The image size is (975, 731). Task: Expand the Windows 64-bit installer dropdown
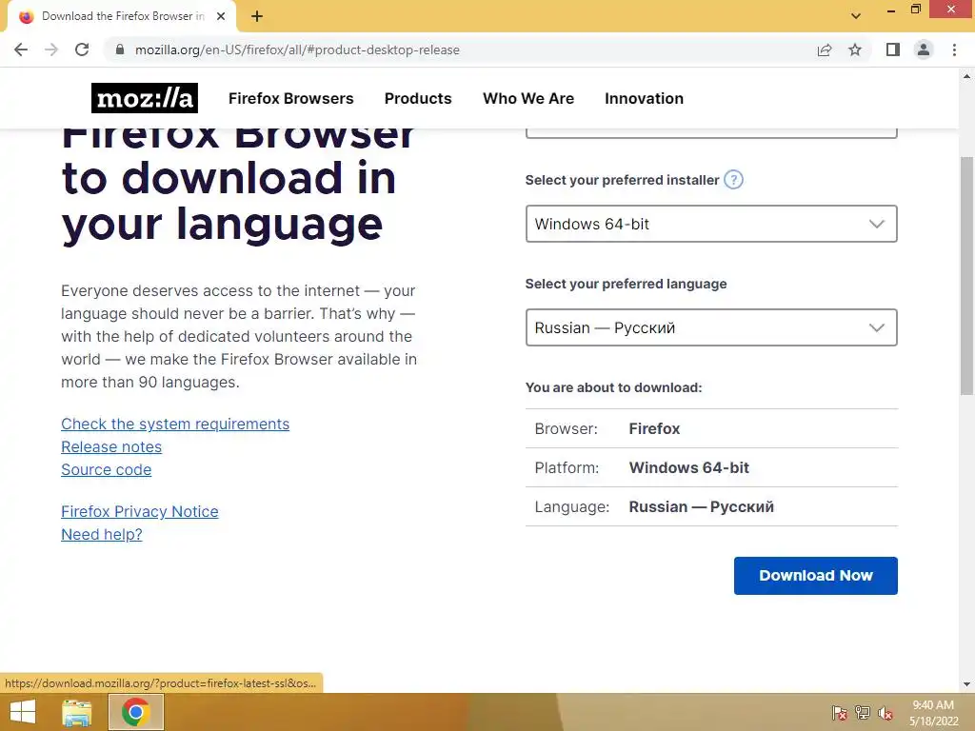tap(711, 224)
